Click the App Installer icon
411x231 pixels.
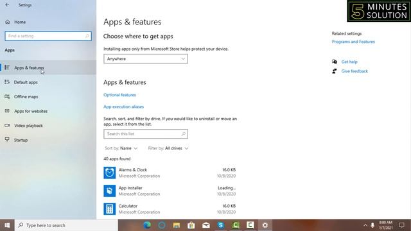pyautogui.click(x=110, y=191)
